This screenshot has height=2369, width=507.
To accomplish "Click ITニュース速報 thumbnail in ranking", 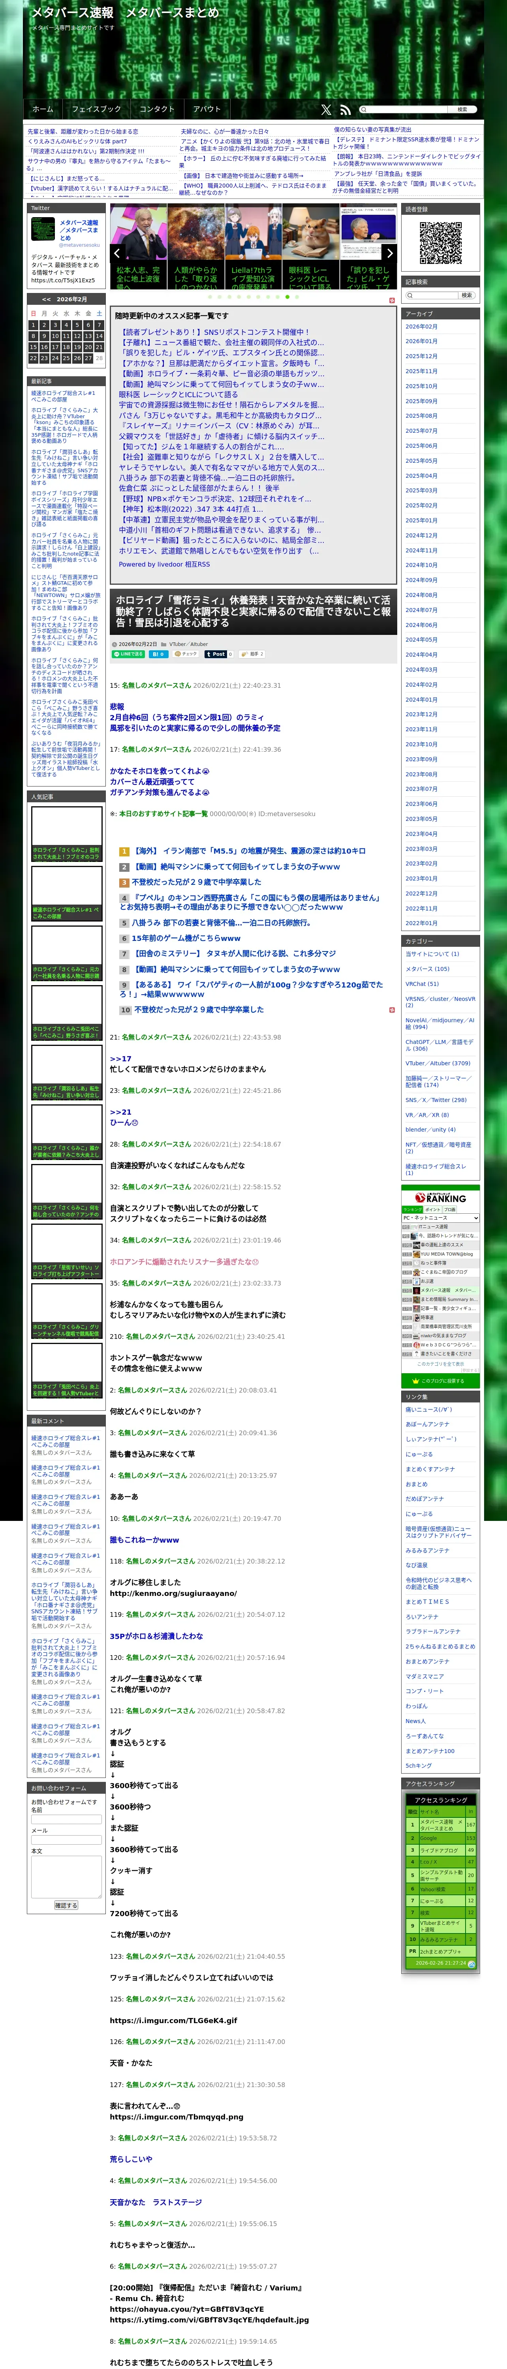I will tap(414, 1226).
